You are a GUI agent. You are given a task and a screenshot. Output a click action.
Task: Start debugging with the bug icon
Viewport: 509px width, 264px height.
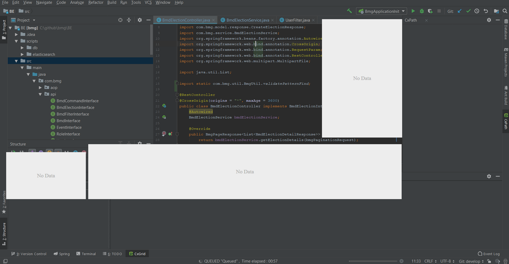click(x=422, y=11)
